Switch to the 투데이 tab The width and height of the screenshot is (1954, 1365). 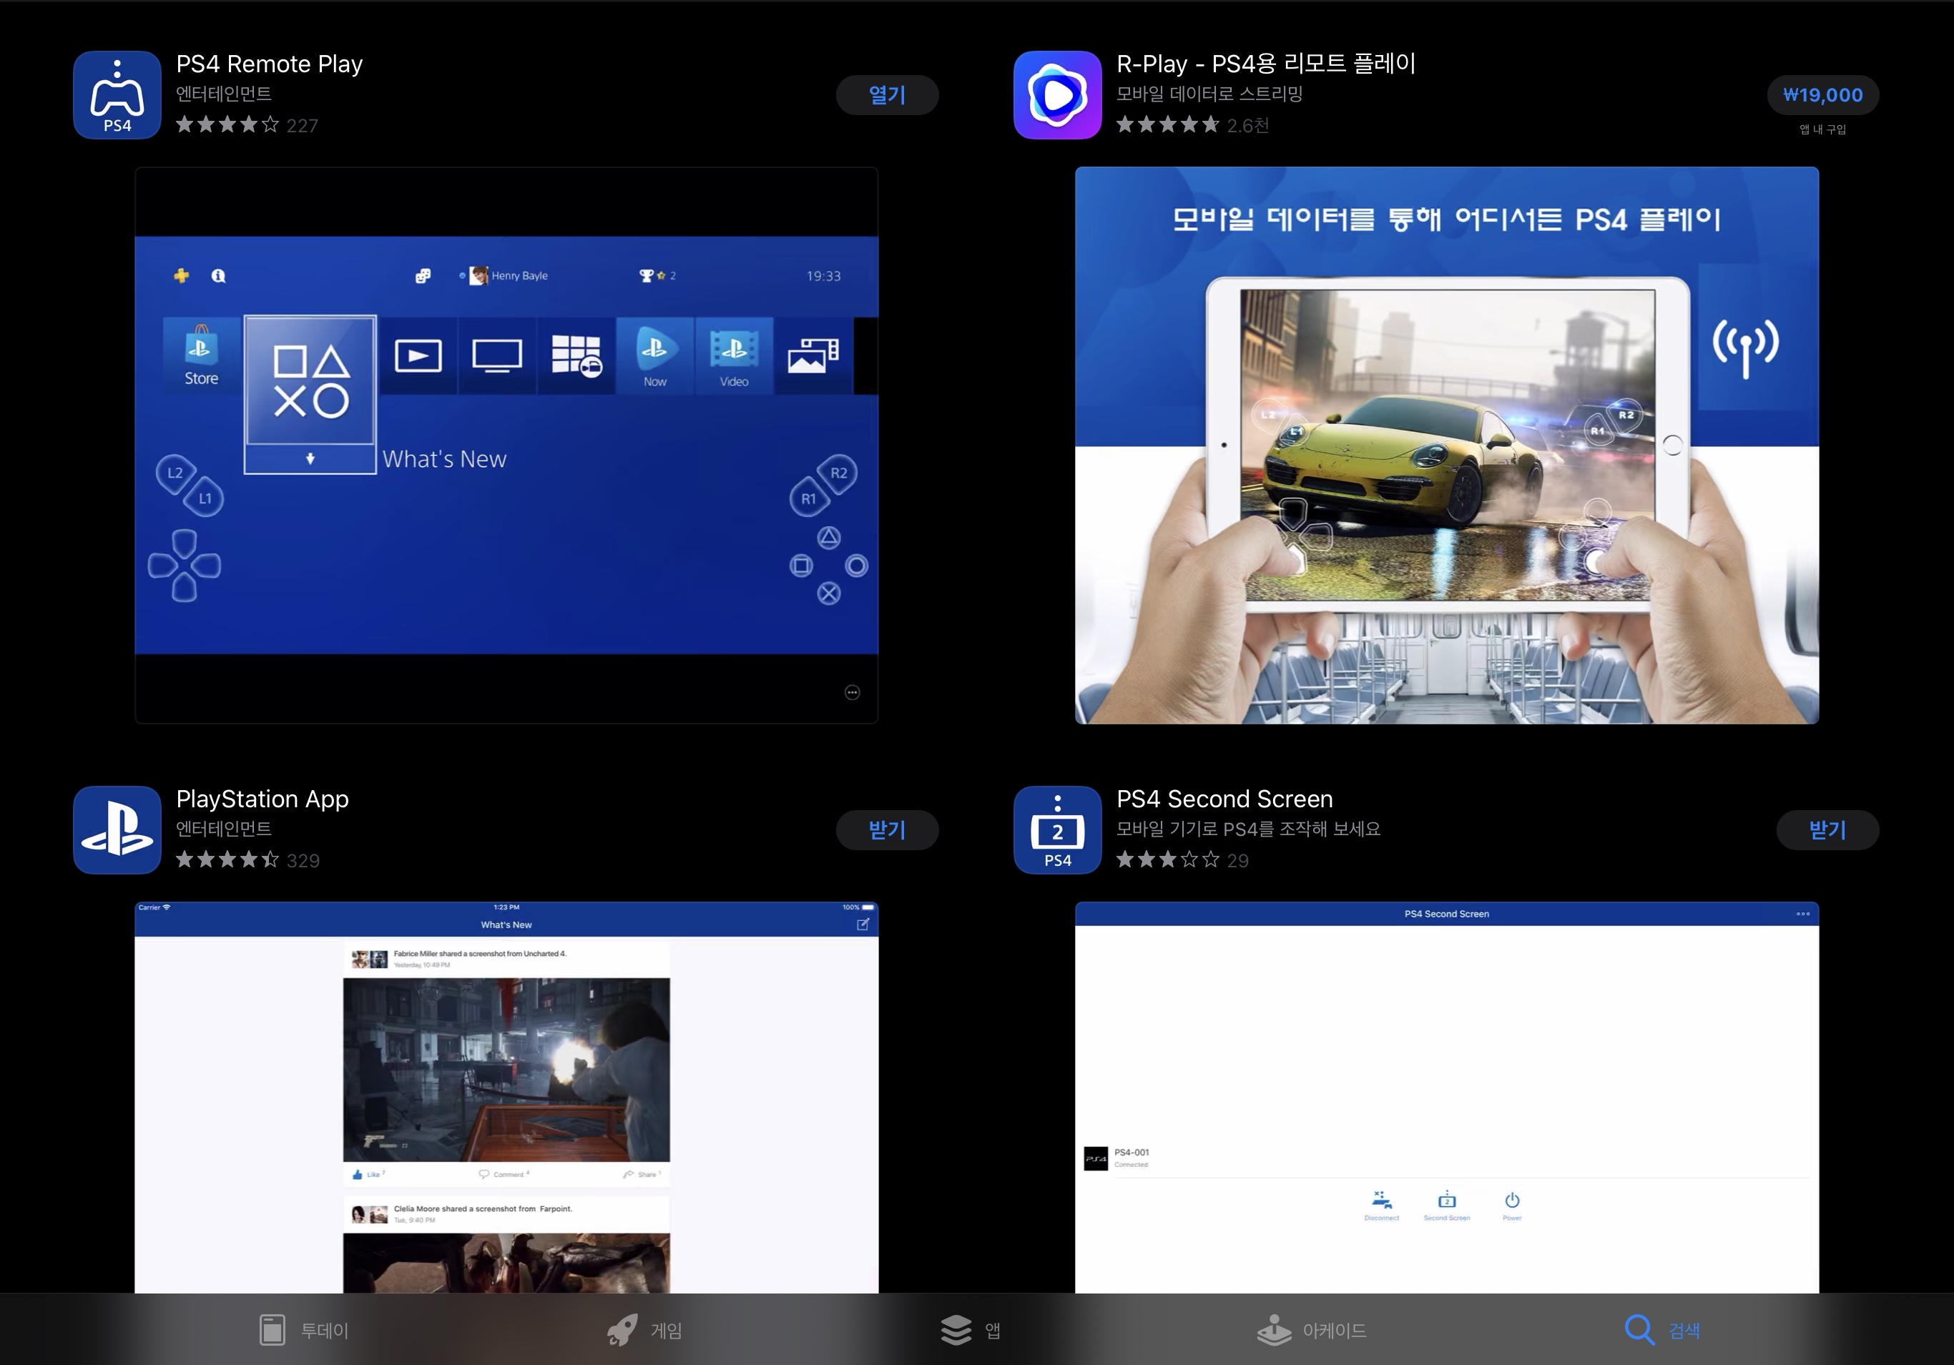coord(304,1330)
